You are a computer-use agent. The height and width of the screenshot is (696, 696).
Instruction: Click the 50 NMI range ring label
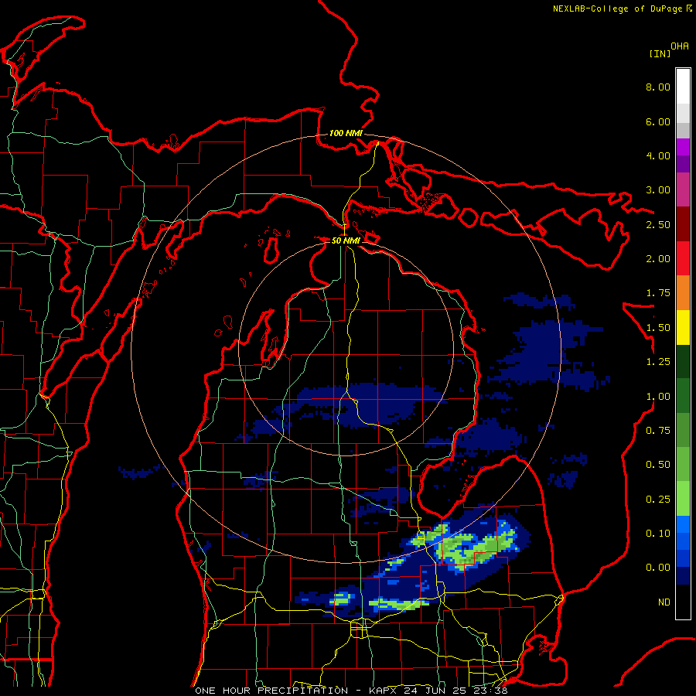pyautogui.click(x=346, y=241)
